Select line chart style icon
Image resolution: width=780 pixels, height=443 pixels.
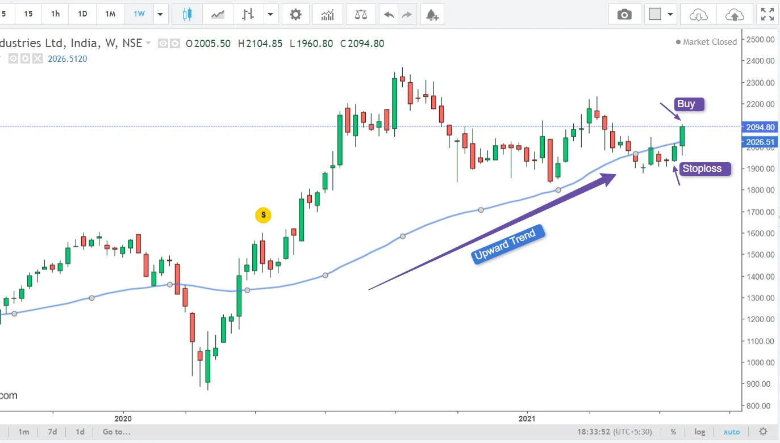218,14
